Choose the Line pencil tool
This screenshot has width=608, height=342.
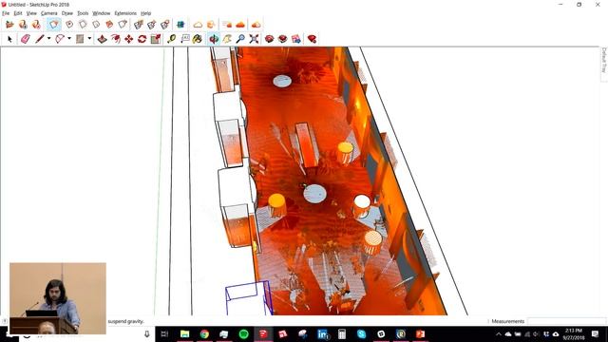[x=39, y=39]
